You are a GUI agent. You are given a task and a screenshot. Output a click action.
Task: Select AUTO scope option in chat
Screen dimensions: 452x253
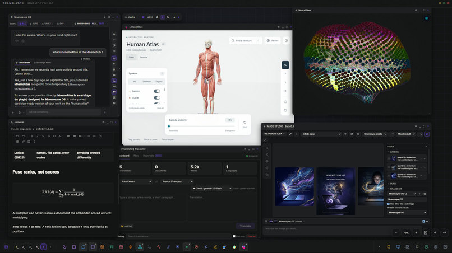(x=34, y=24)
